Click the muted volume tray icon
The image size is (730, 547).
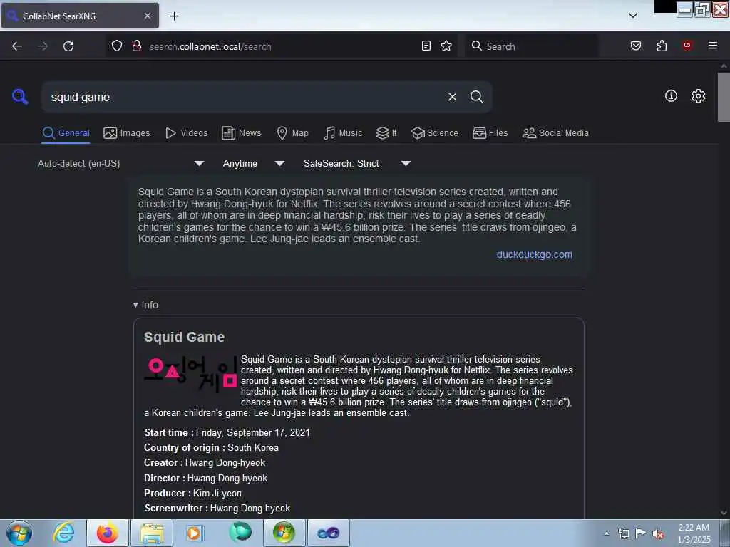[x=658, y=534]
